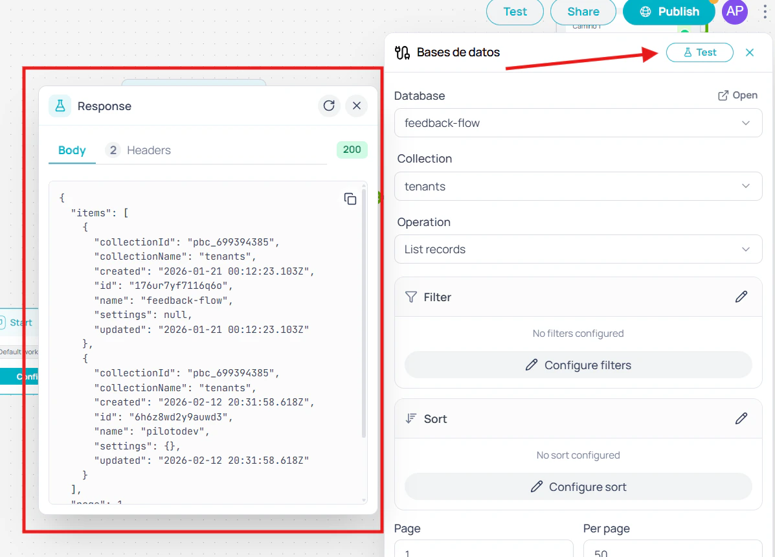The width and height of the screenshot is (775, 557).
Task: Close the Response panel
Action: click(x=357, y=106)
